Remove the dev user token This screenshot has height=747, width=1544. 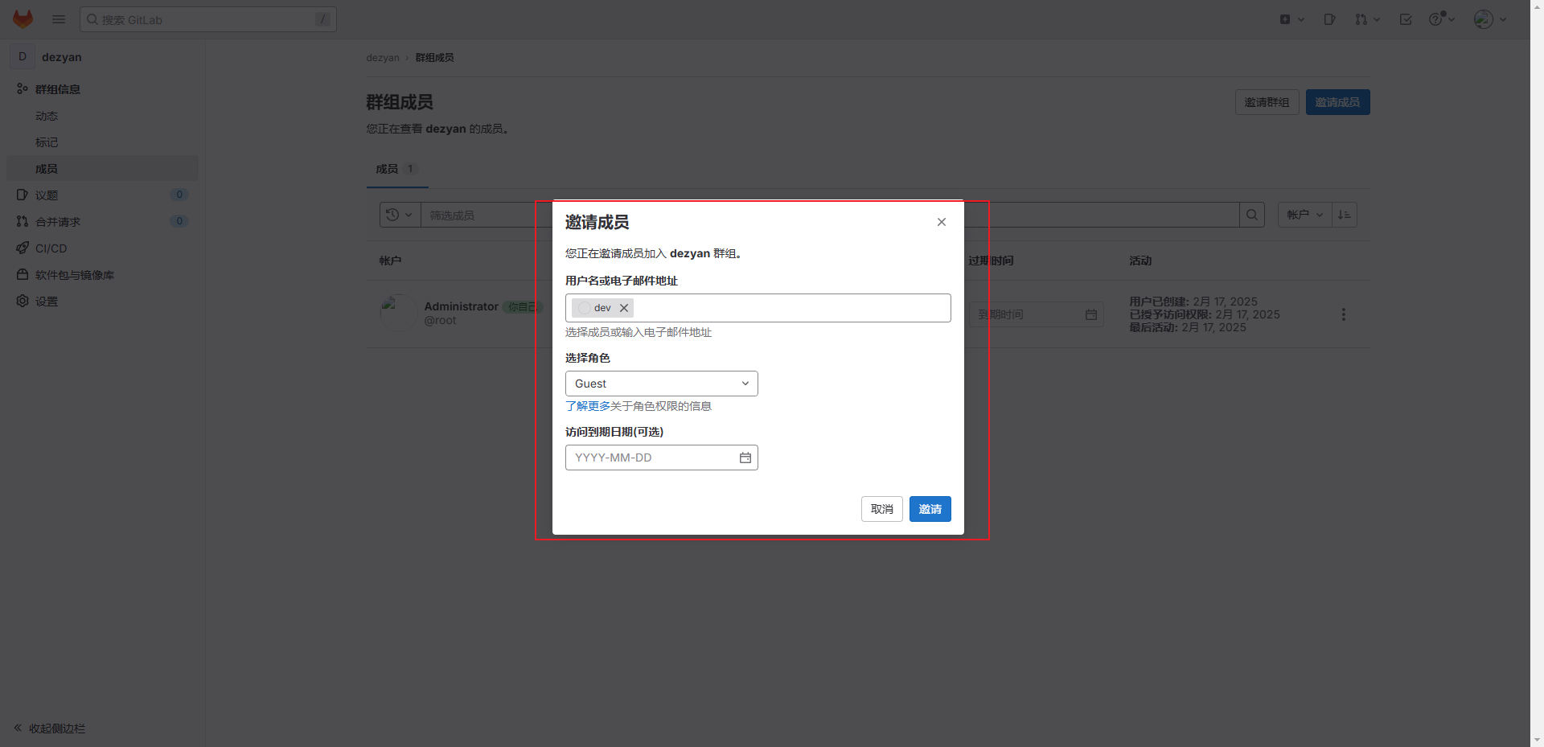624,308
